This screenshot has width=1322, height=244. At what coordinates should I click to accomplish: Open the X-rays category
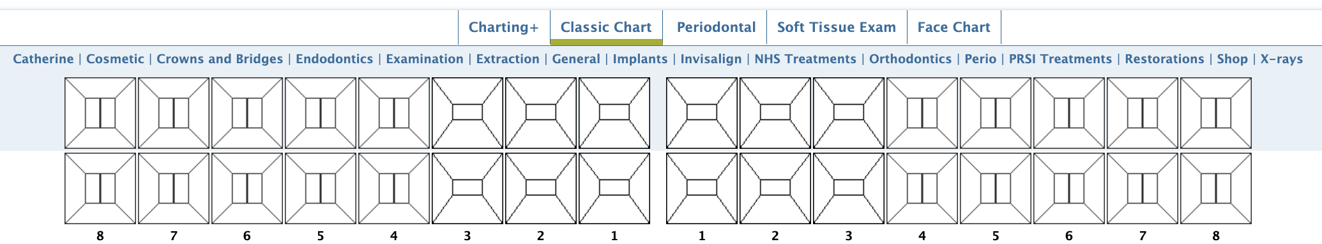click(x=1282, y=59)
